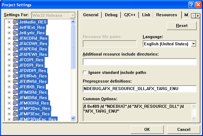Expand the JFACDRd_Res tree node
The image size is (203, 136).
(x=9, y=38)
